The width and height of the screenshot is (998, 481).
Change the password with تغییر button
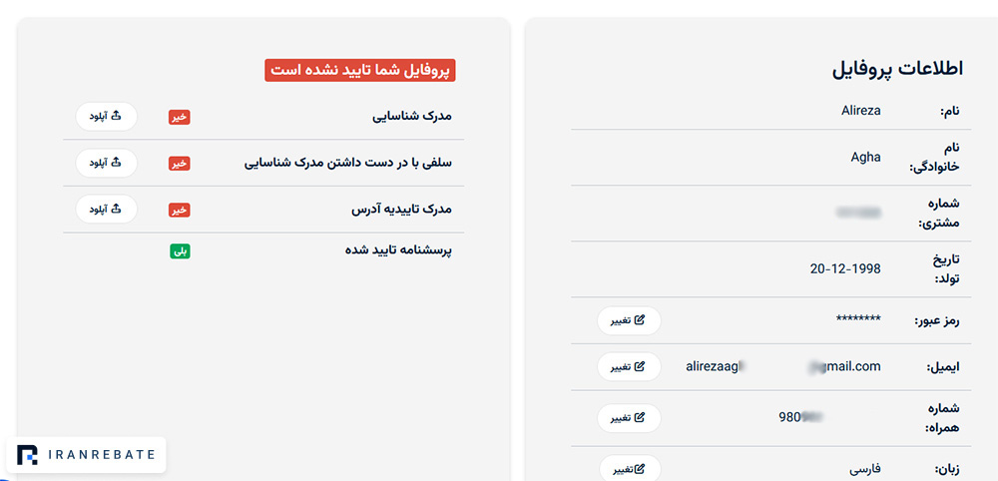coord(629,320)
